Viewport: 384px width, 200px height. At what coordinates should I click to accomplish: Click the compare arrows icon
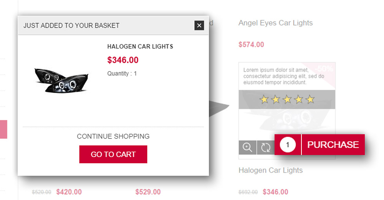pyautogui.click(x=266, y=147)
